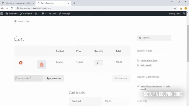Click the home icon in breadcrumb
This screenshot has height=106, width=189.
15,21
